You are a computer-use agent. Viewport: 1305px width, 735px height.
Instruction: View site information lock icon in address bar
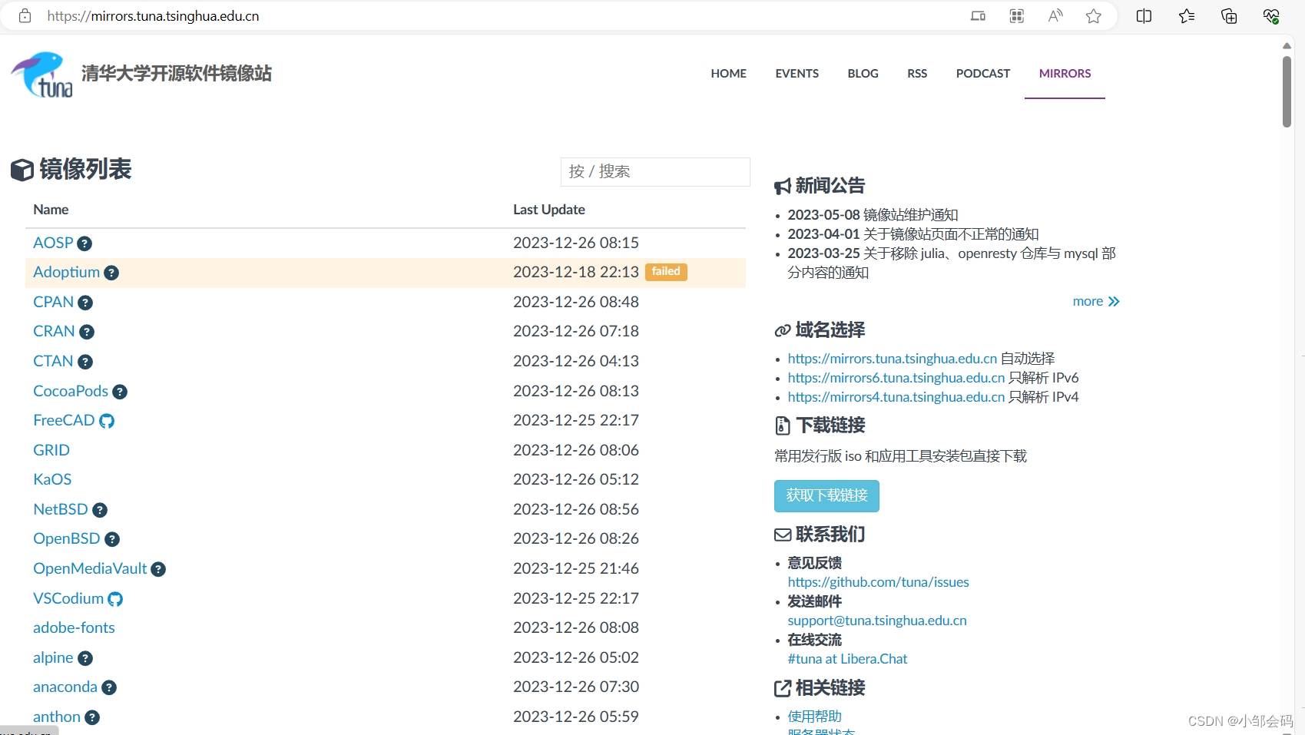click(x=25, y=16)
